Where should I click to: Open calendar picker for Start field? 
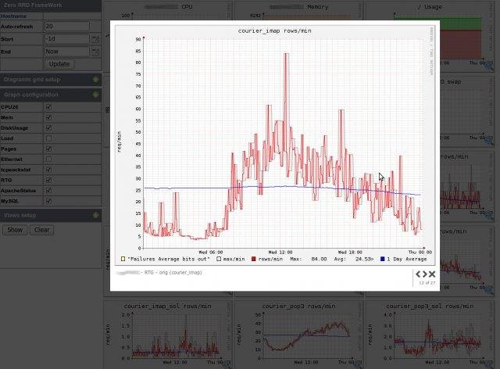tap(95, 39)
